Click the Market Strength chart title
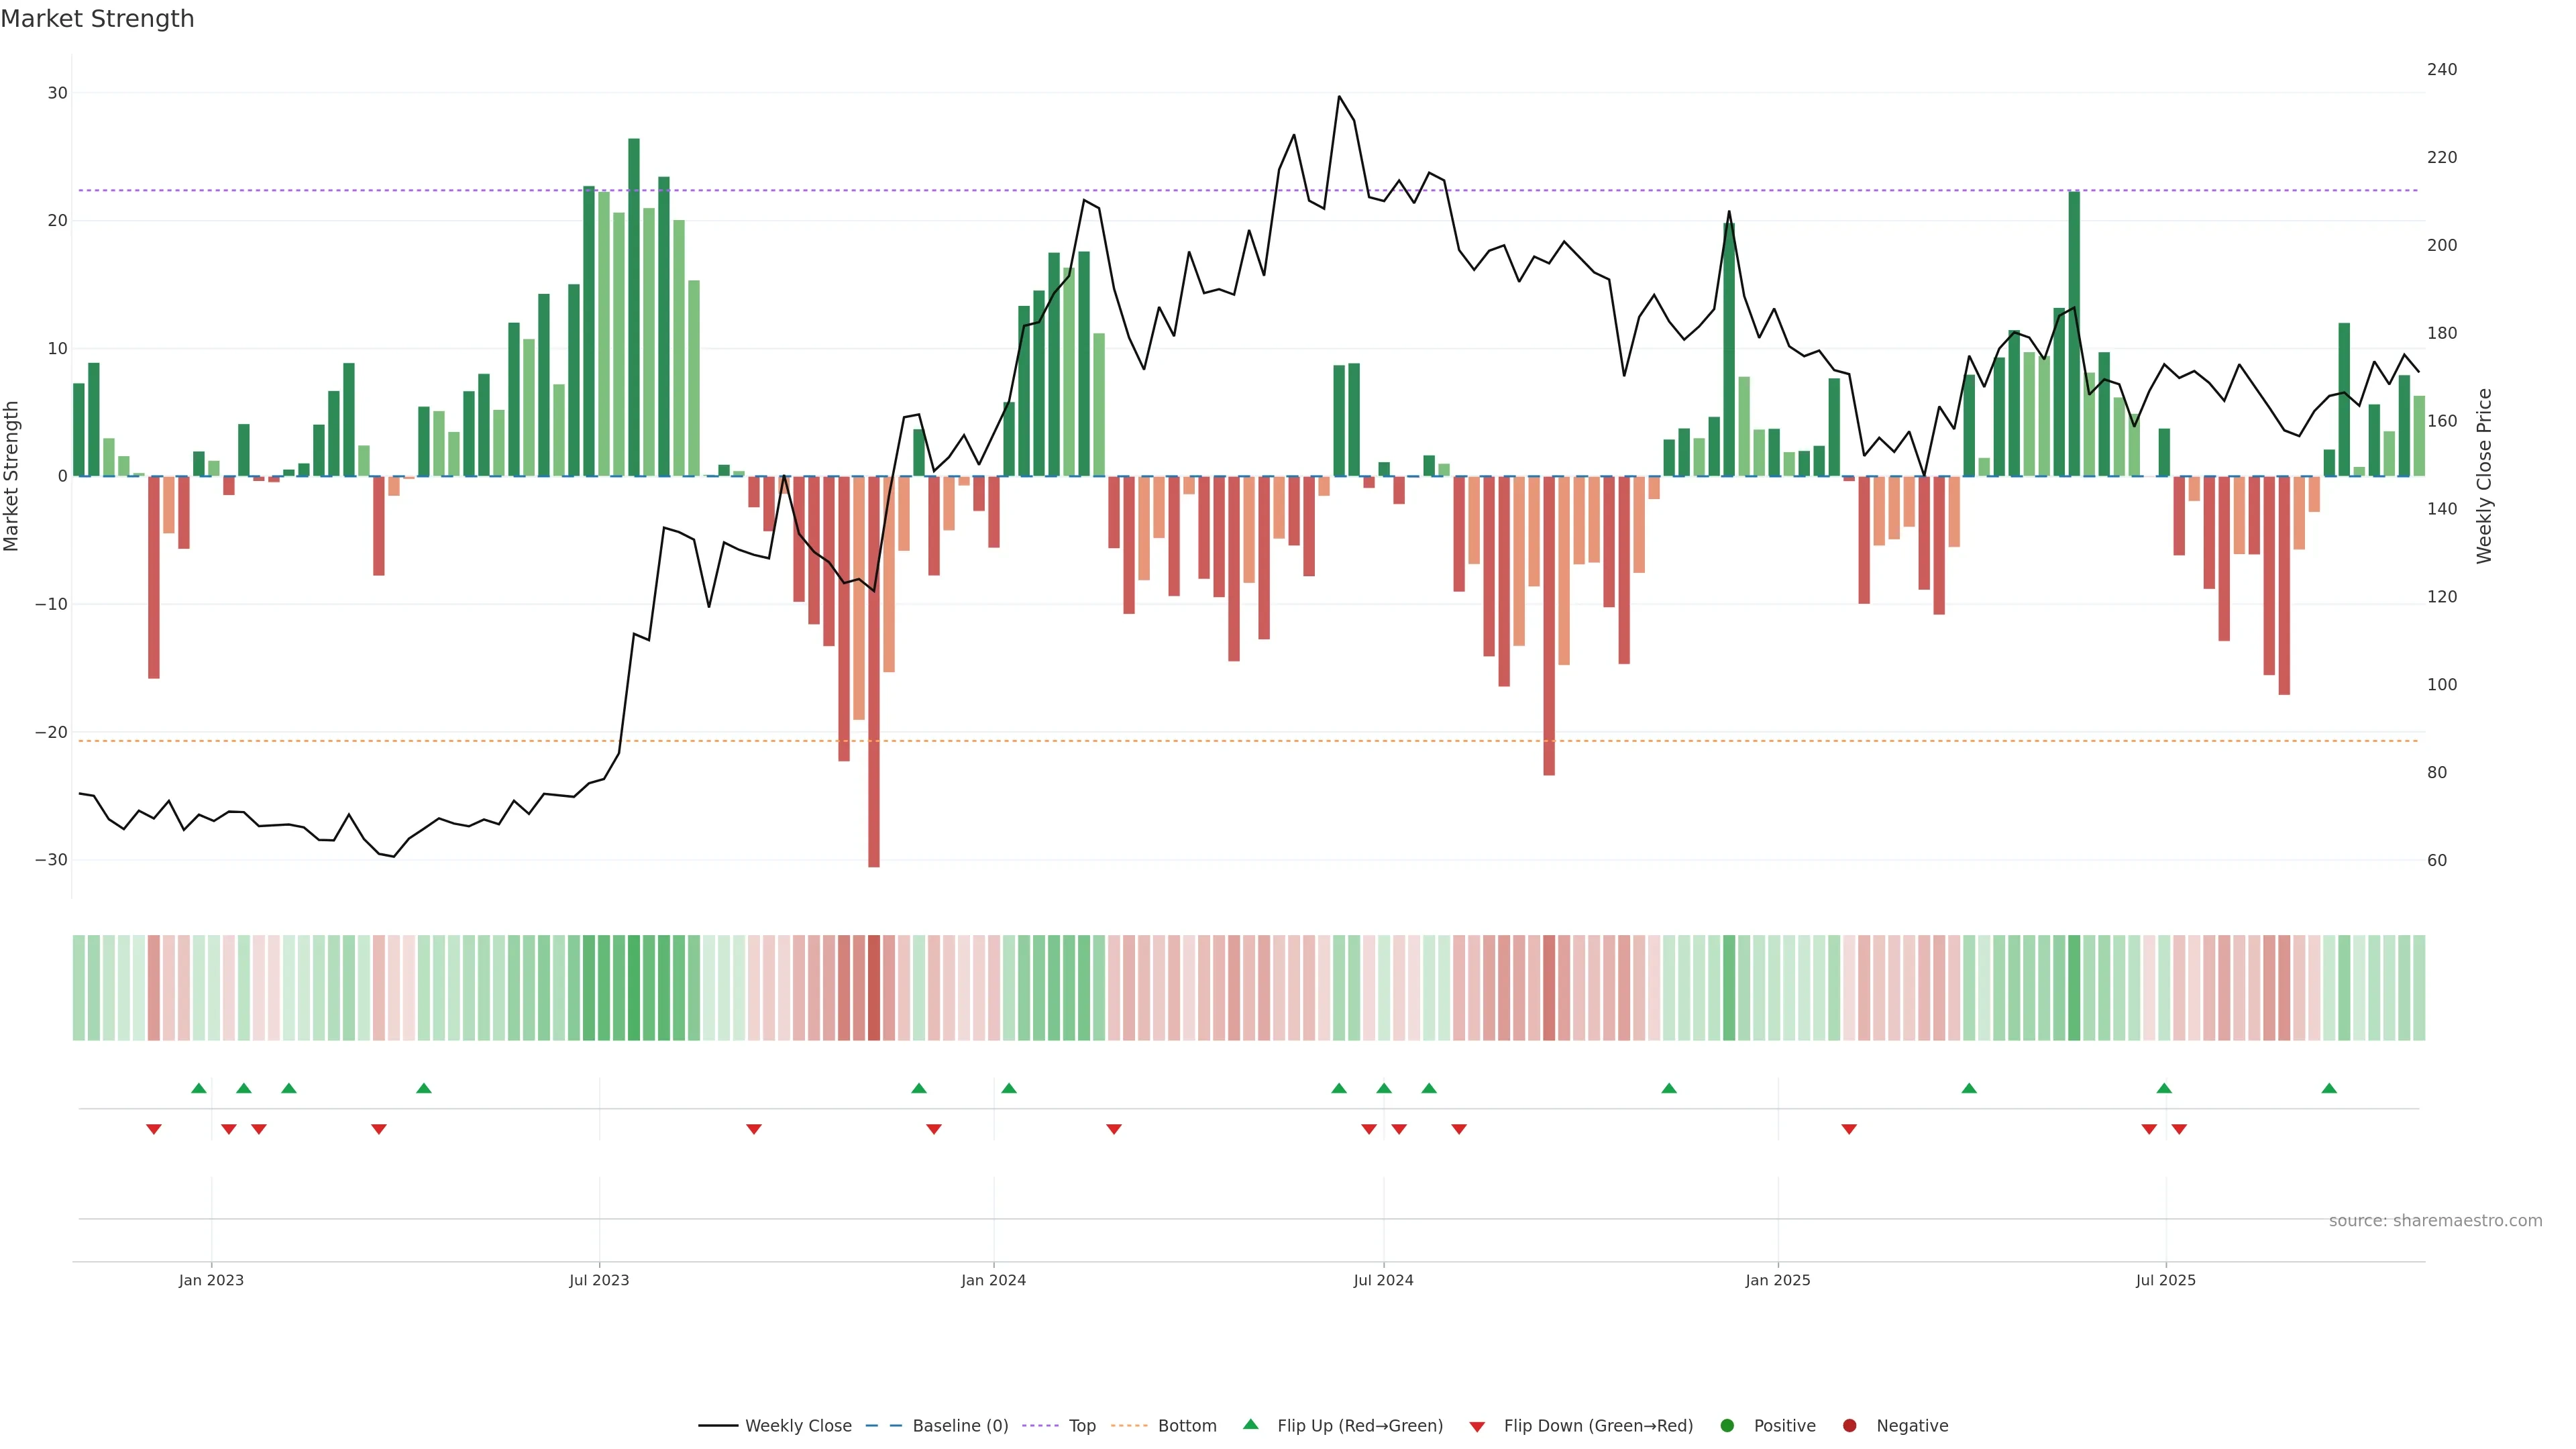This screenshot has height=1449, width=2576. coord(97,19)
